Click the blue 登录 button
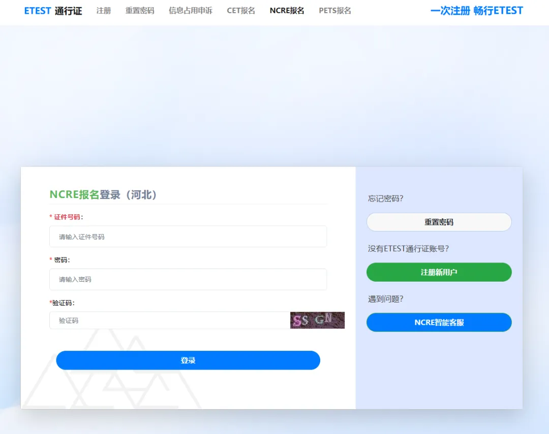The height and width of the screenshot is (434, 549). (188, 360)
